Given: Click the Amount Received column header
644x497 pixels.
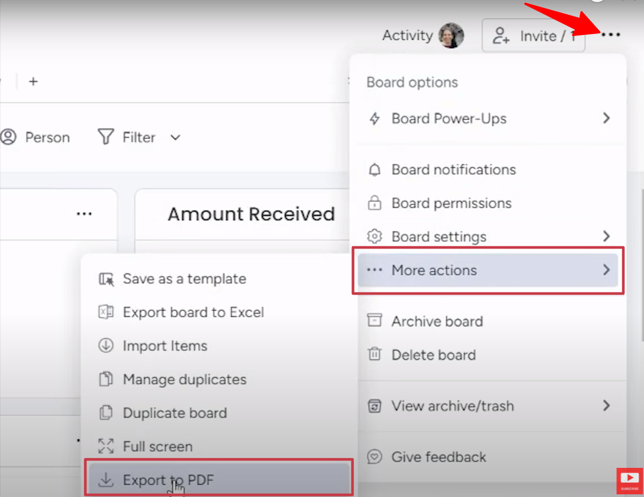Looking at the screenshot, I should click(x=251, y=214).
